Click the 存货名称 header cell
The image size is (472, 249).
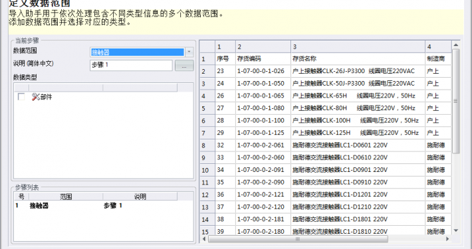pyautogui.click(x=358, y=58)
